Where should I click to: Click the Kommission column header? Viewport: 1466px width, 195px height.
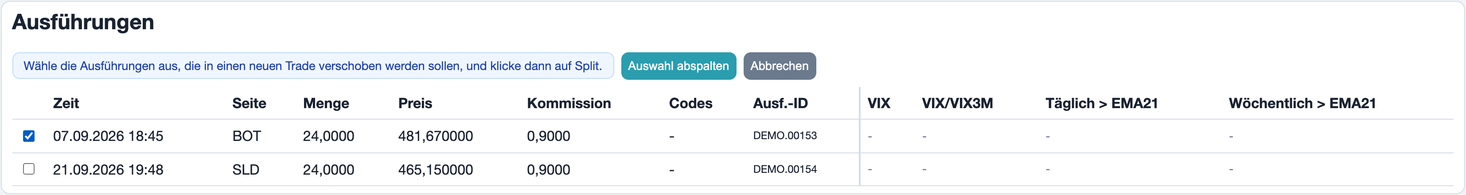click(569, 103)
